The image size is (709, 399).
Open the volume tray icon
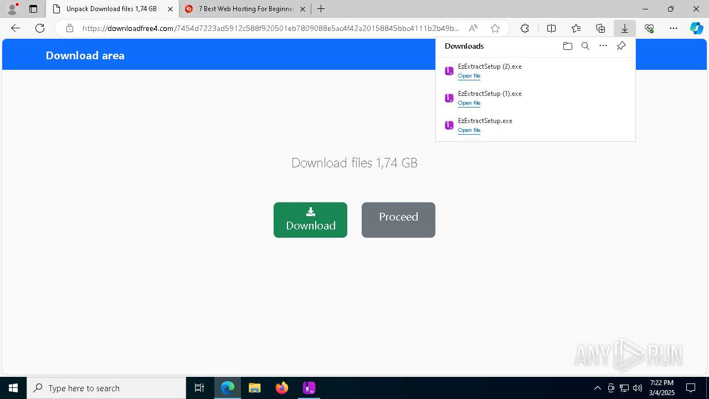point(638,388)
